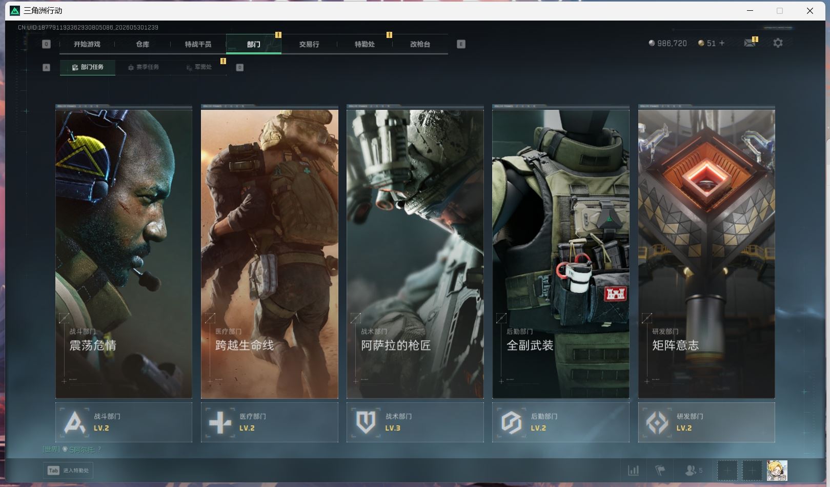Switch to the 赛季任务 sub-tab
This screenshot has height=487, width=830.
tap(144, 67)
